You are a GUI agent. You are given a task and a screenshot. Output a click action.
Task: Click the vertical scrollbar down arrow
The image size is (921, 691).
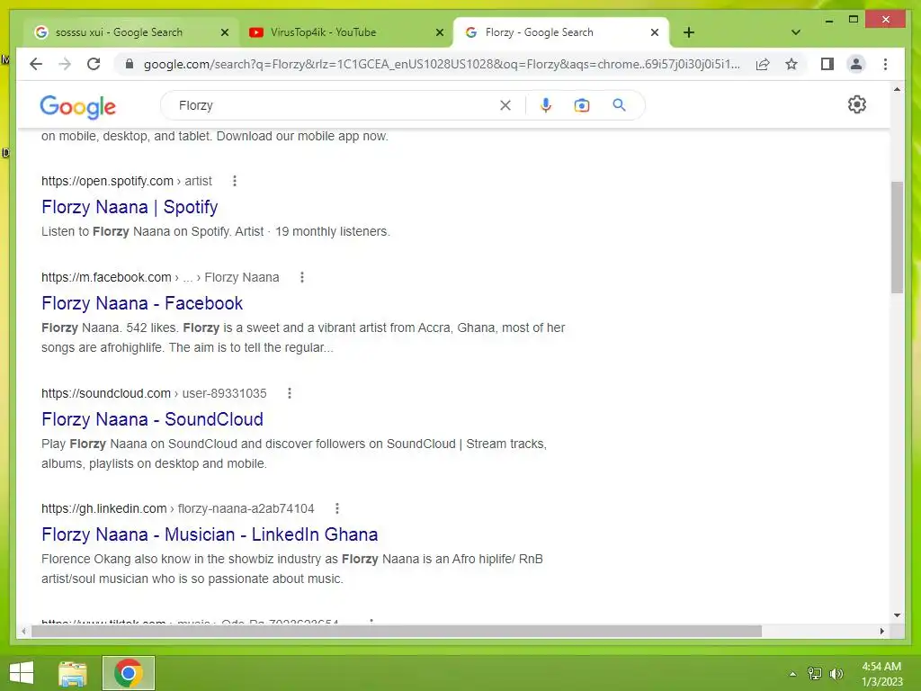tap(897, 615)
